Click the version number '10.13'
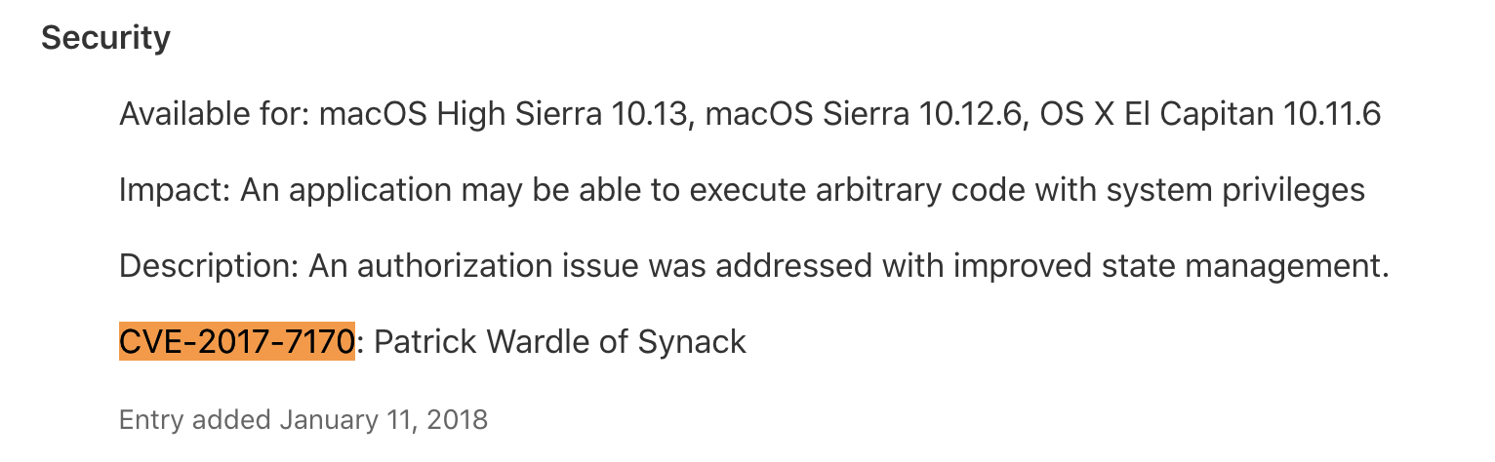Screen dimensions: 1495x462 (x=651, y=114)
